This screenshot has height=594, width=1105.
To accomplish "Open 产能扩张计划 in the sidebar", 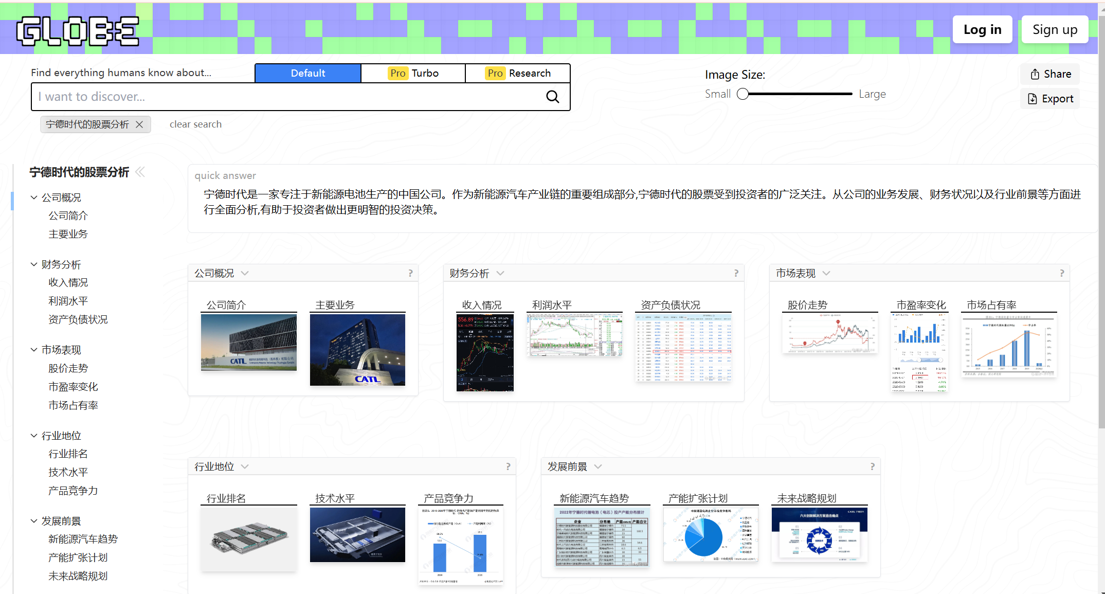I will [78, 557].
